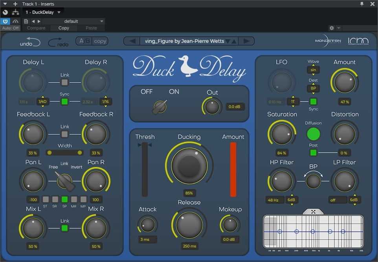Click the preset name display

click(185, 41)
